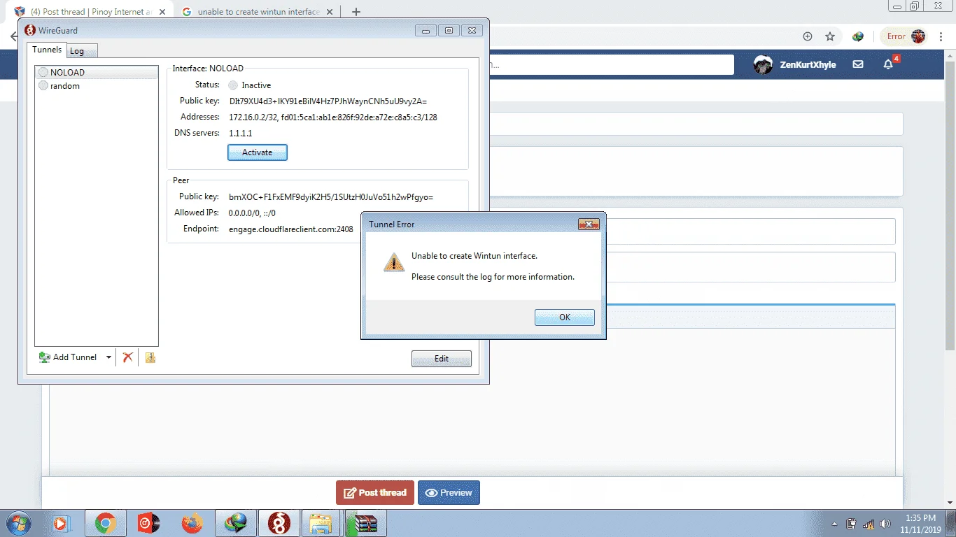This screenshot has height=537, width=956.
Task: Click the Inactive status text
Action: pyautogui.click(x=256, y=85)
